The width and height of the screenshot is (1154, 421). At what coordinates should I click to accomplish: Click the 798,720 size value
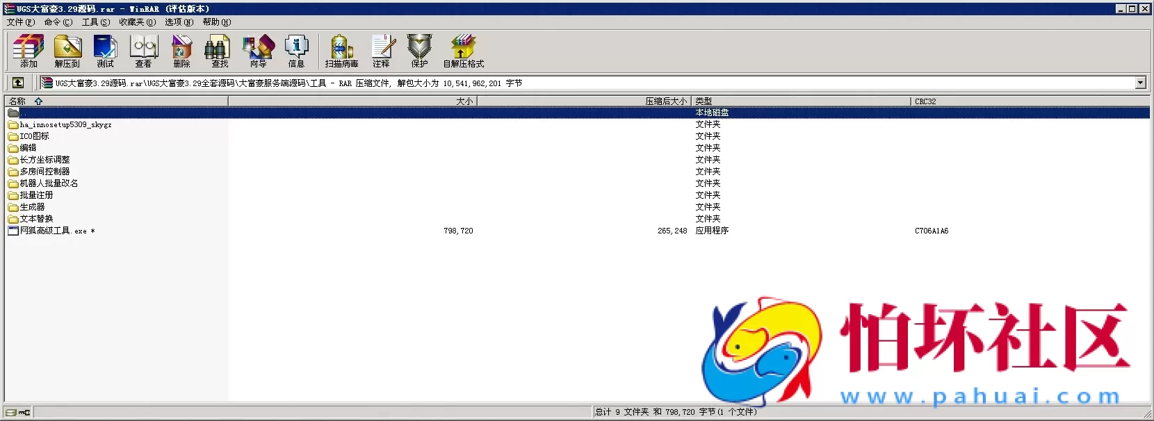(458, 231)
